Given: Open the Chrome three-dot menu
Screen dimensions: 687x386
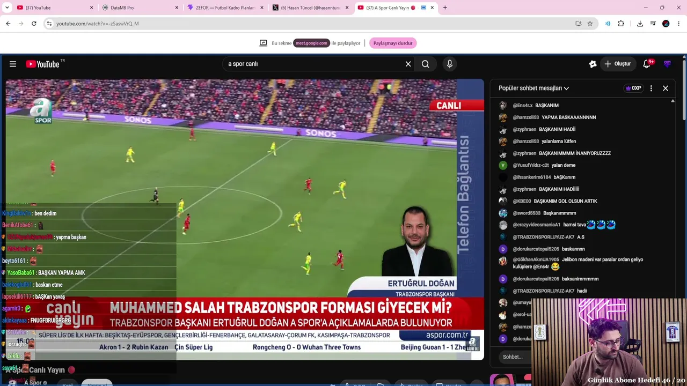Looking at the screenshot, I should (x=679, y=24).
